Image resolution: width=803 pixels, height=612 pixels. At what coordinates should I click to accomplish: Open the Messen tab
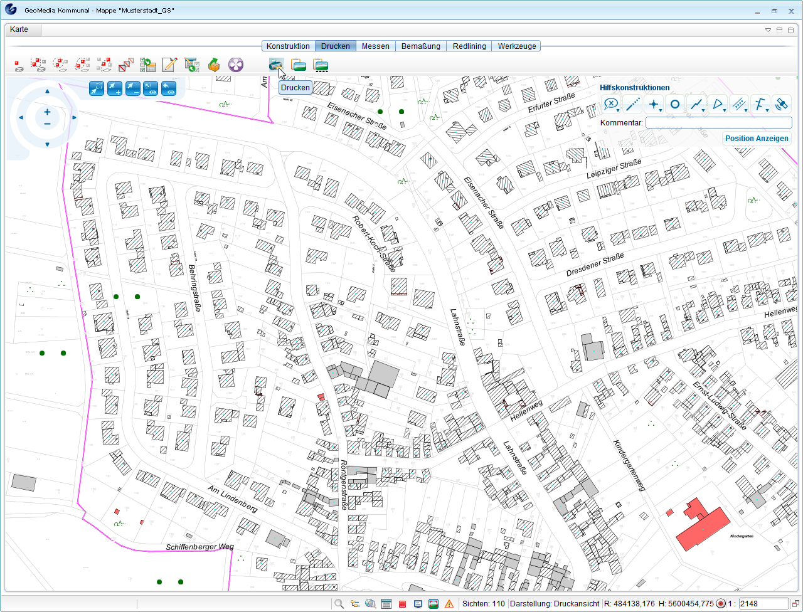tap(375, 46)
